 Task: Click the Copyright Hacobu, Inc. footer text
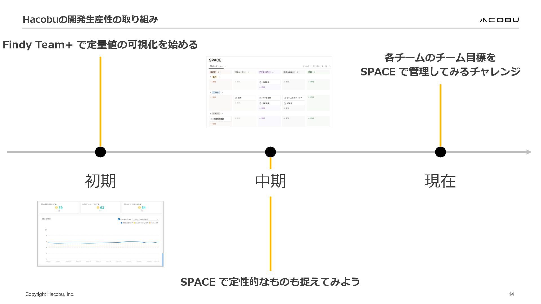coord(50,294)
